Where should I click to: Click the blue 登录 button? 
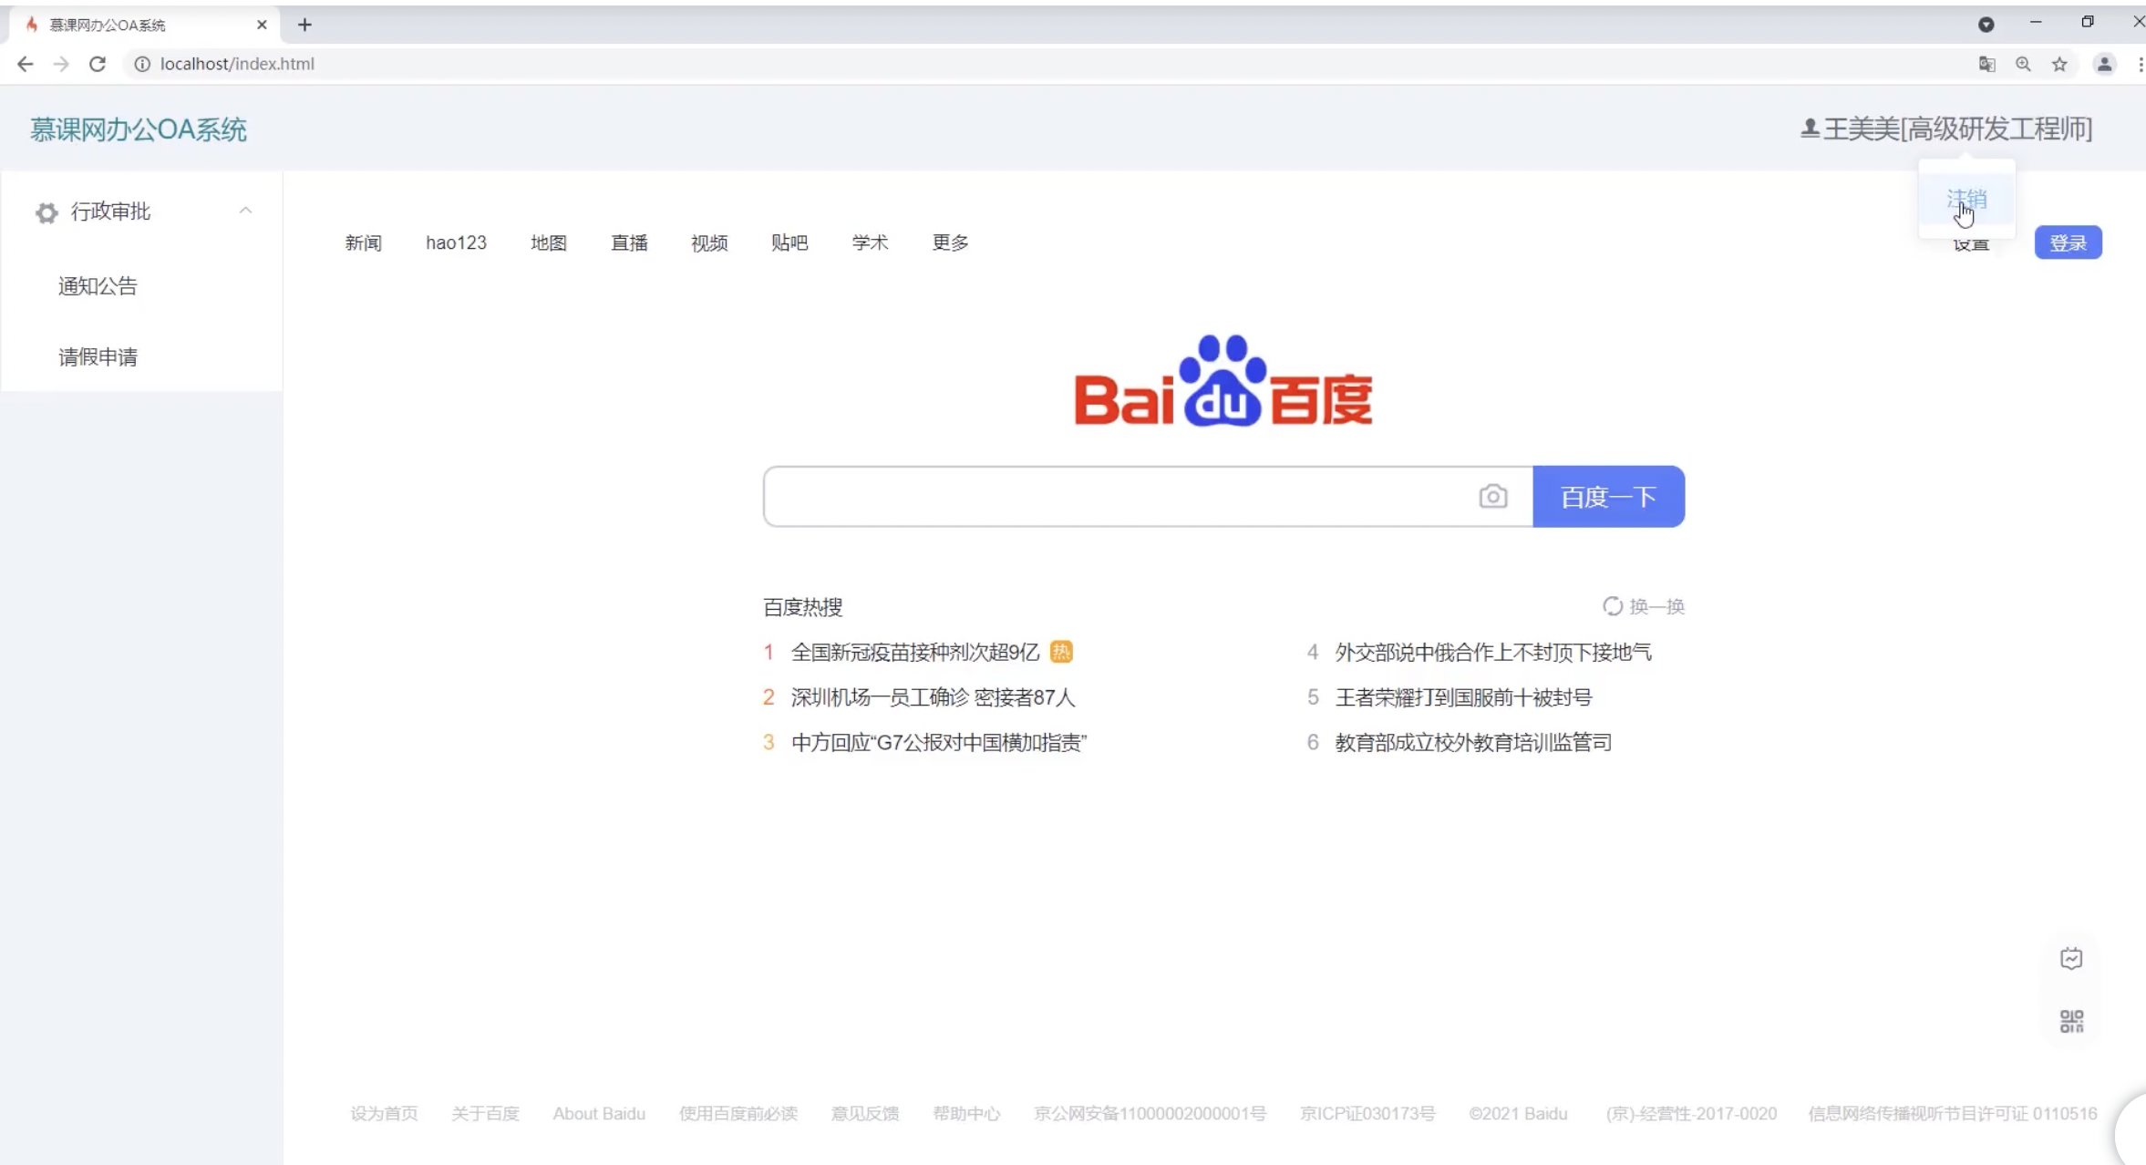(x=2068, y=242)
